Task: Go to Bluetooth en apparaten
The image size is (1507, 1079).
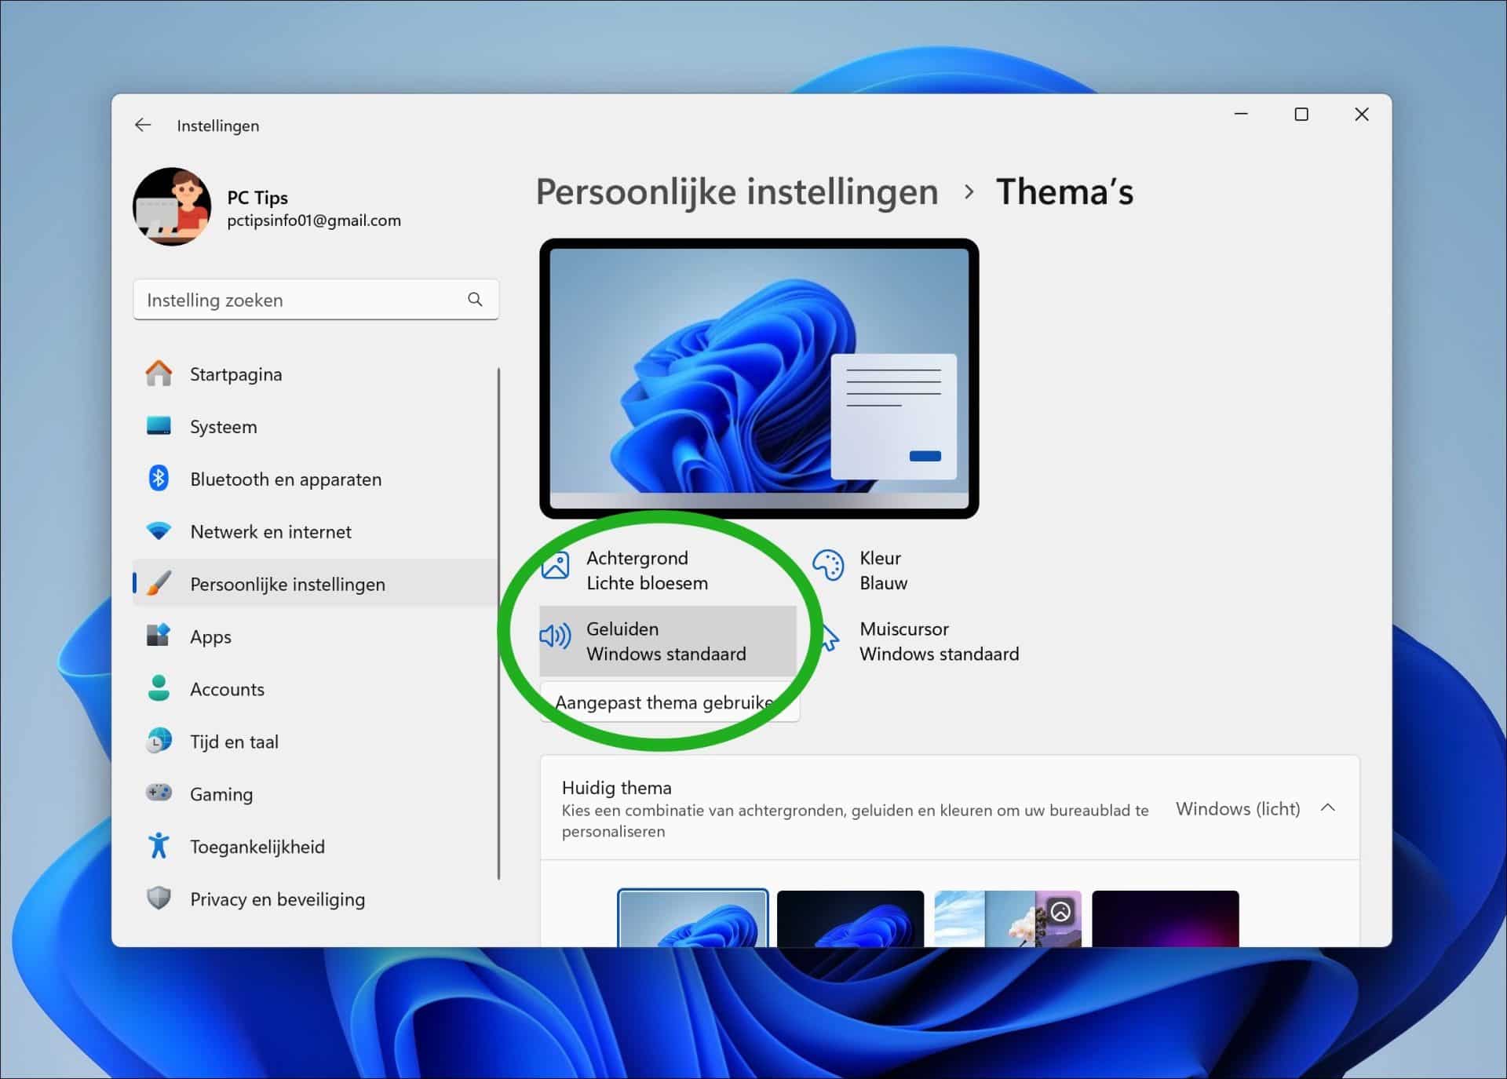Action: click(x=316, y=479)
